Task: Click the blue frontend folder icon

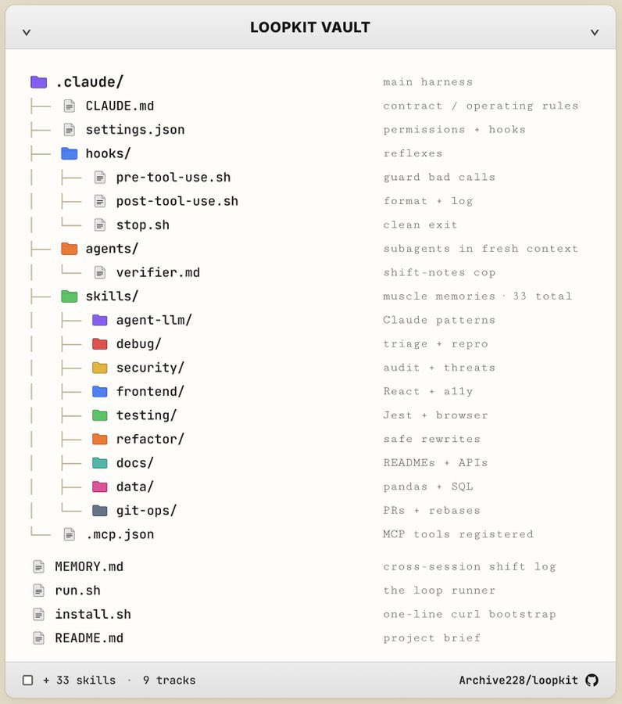Action: [99, 392]
